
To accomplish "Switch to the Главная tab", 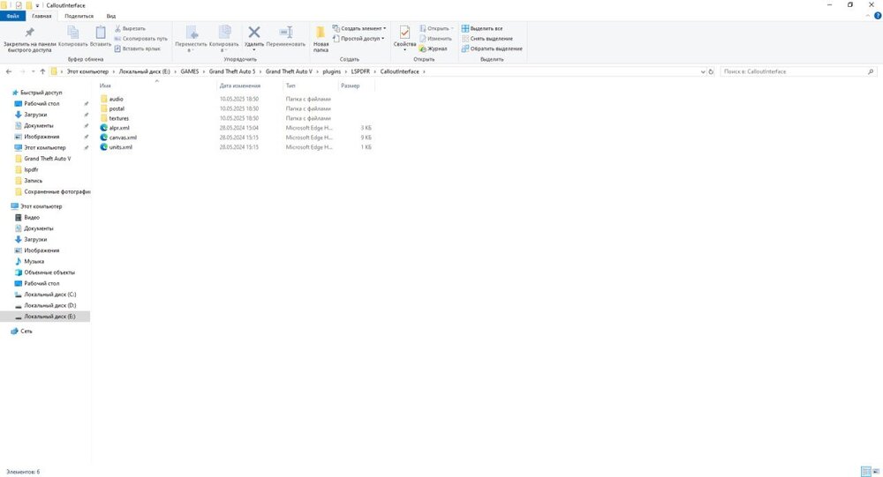I will (42, 16).
